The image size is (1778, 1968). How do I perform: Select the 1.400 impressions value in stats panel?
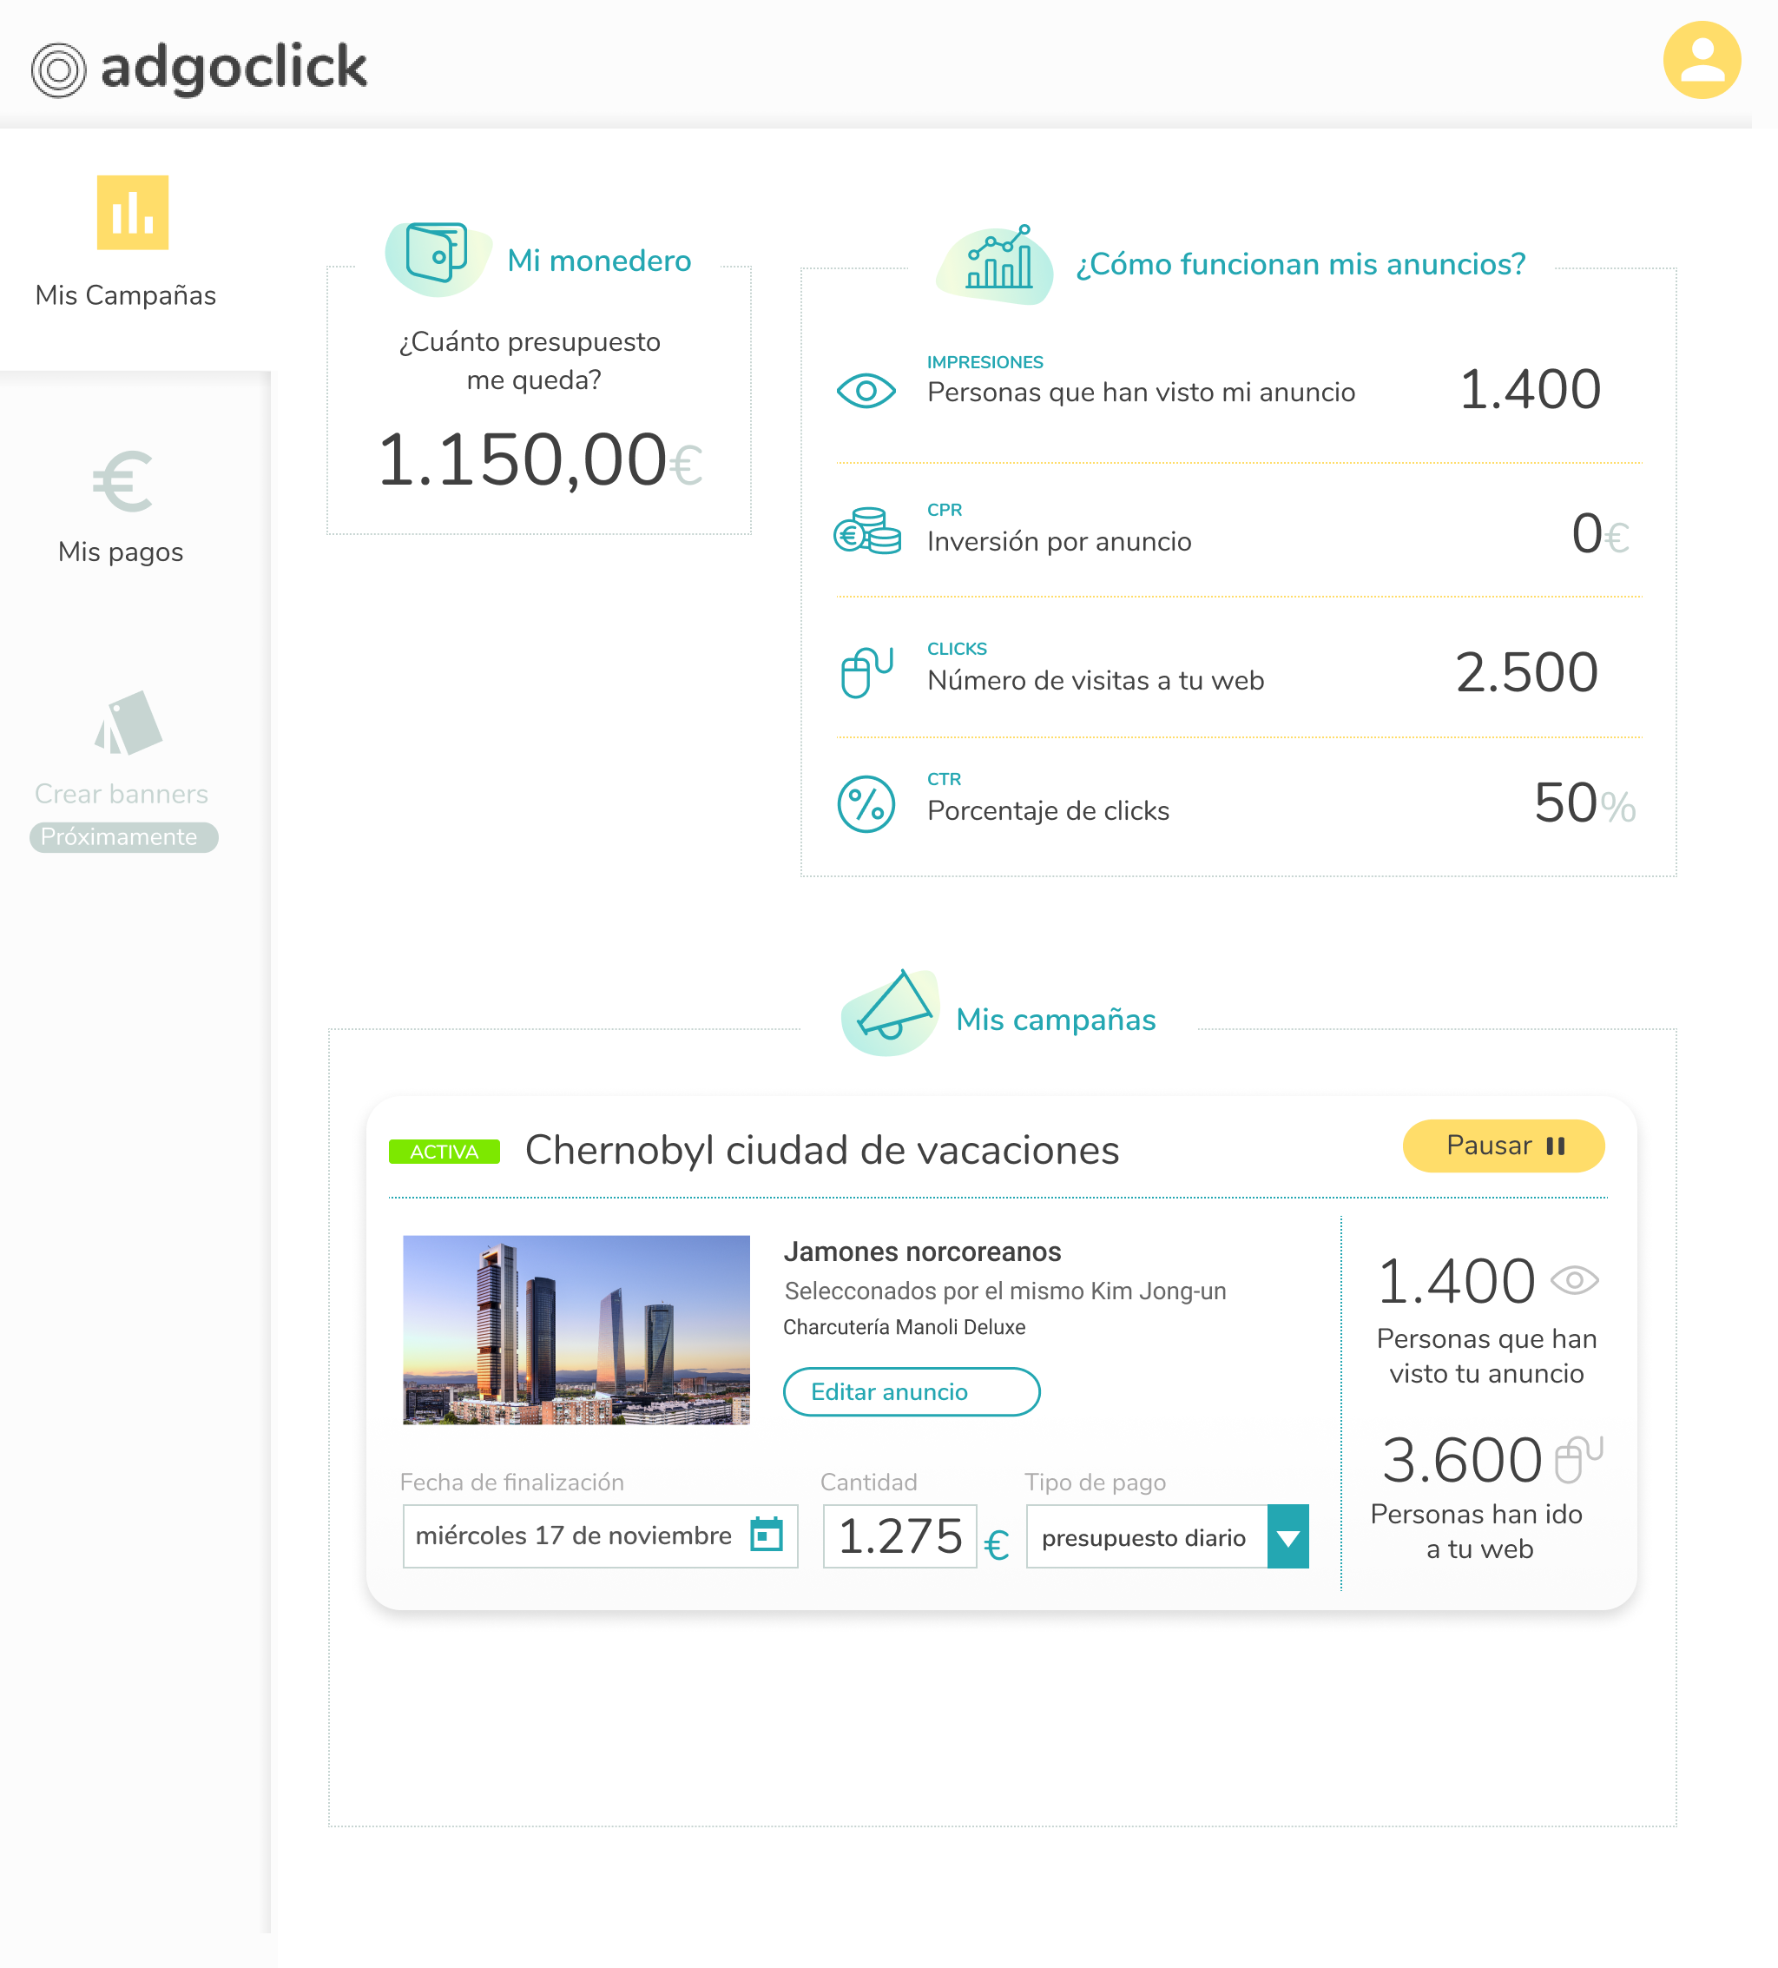click(x=1529, y=389)
